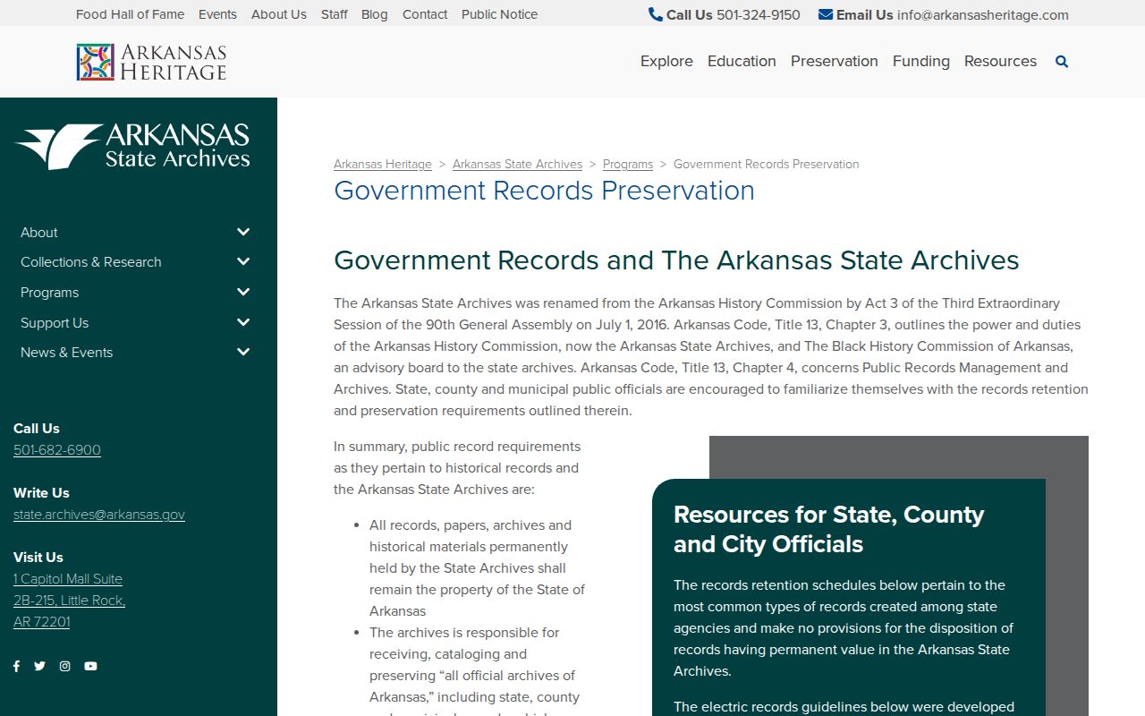Click the sidebar phone number 501-682-6900
This screenshot has height=716, width=1145.
[57, 450]
